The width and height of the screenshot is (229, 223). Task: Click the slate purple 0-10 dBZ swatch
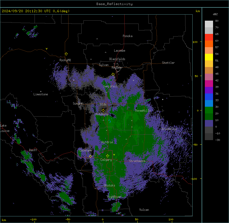point(209,123)
